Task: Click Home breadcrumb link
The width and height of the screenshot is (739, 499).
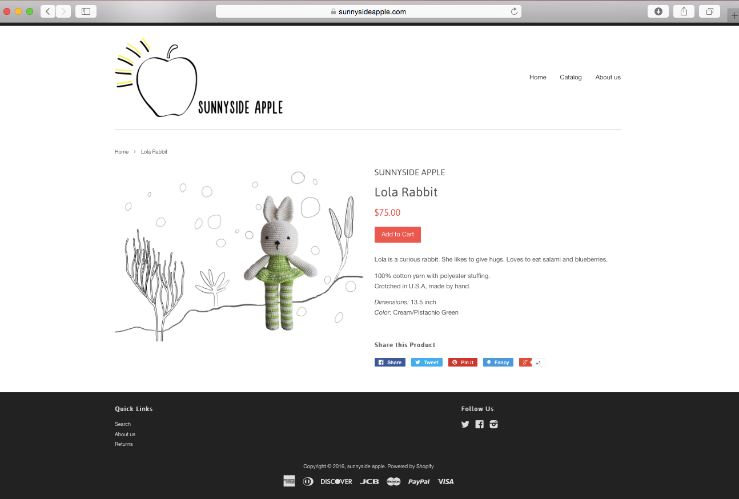Action: [122, 152]
